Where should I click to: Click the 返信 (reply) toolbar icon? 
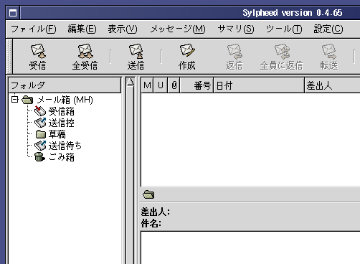235,51
